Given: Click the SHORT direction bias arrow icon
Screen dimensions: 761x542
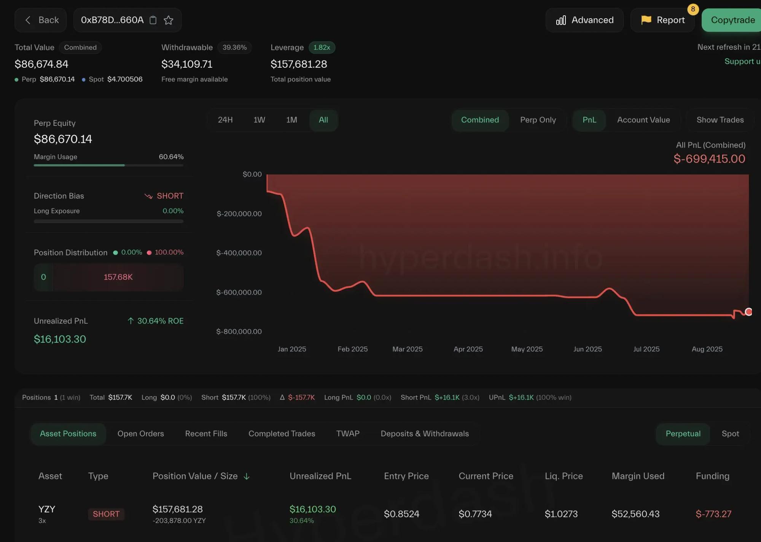Looking at the screenshot, I should 148,196.
